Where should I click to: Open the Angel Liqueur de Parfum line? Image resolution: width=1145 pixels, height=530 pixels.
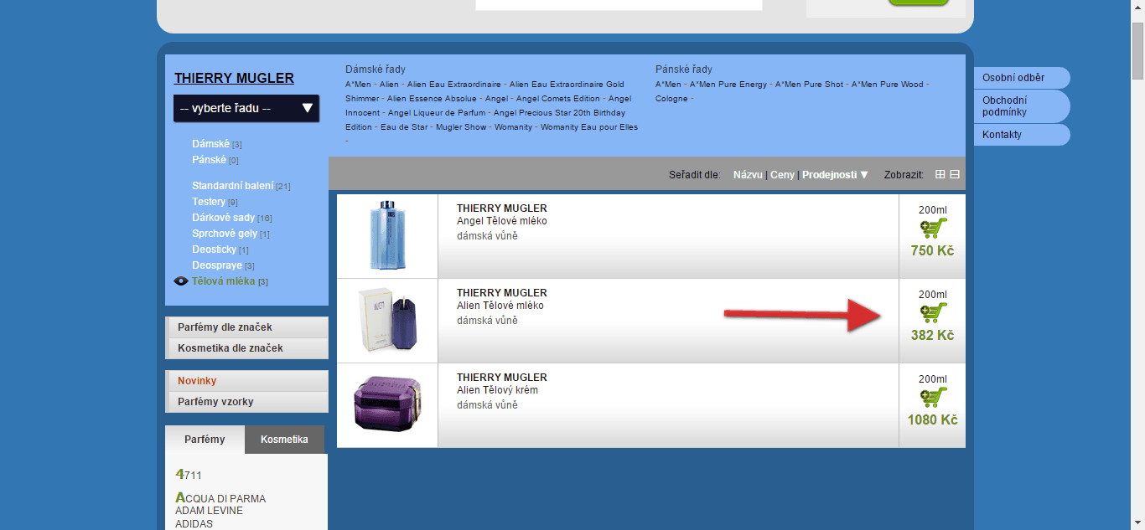click(437, 113)
